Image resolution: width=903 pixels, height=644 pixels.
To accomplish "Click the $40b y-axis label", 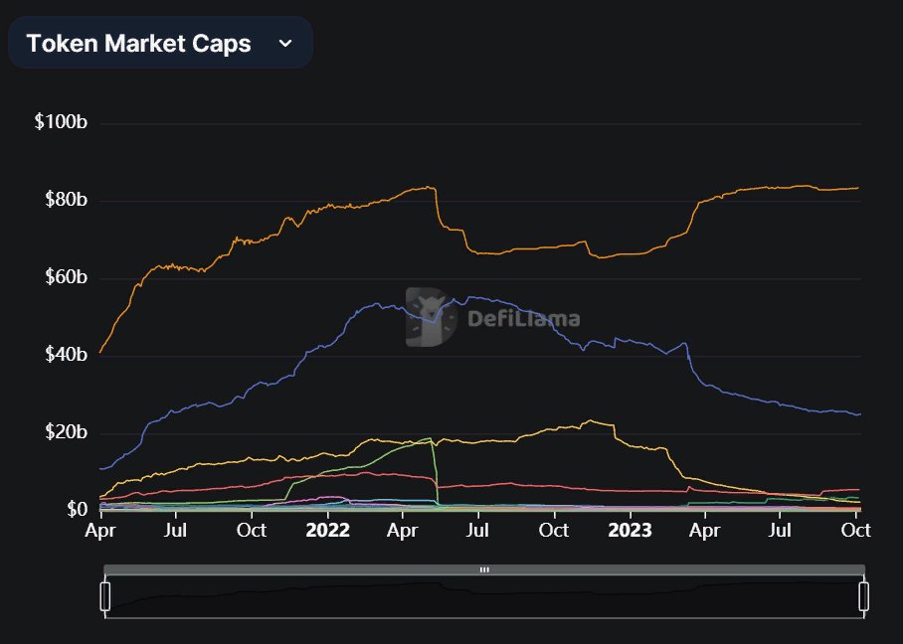I will [65, 355].
